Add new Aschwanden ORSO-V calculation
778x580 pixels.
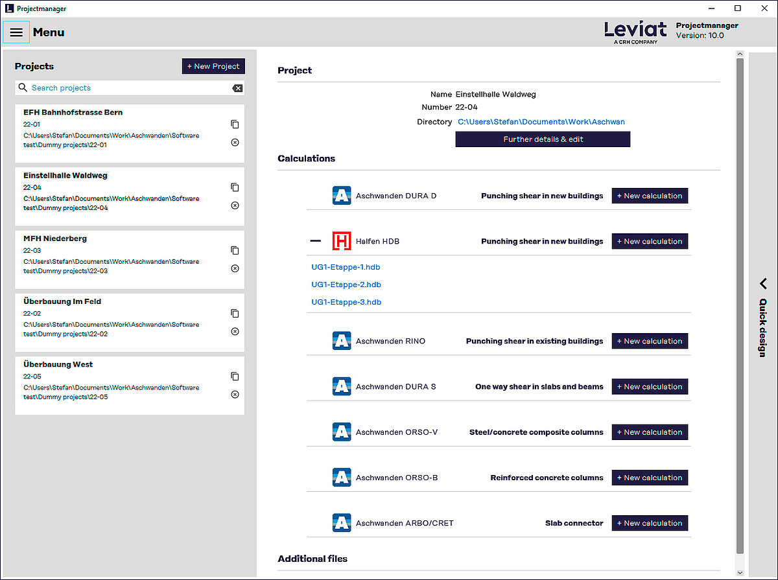point(650,432)
